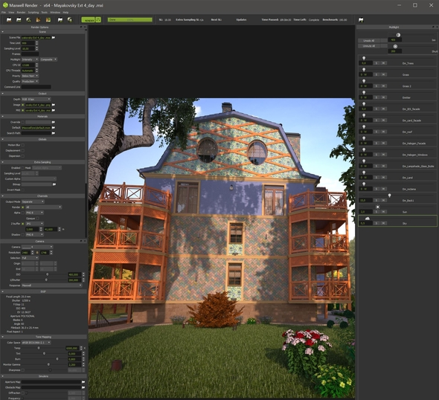Click the ISO slider handle in Camera panel
Image resolution: width=439 pixels, height=400 pixels.
pos(47,274)
